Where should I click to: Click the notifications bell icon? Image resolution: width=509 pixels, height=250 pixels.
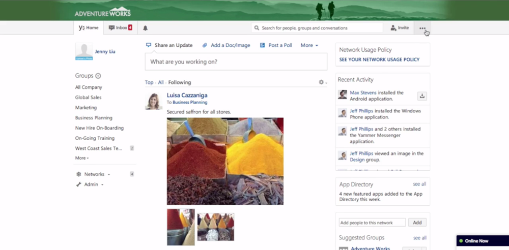coord(145,28)
